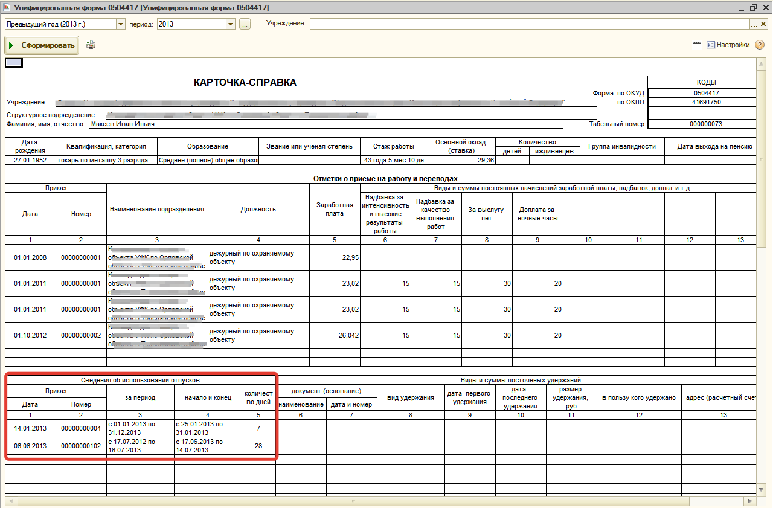
Task: Click the print settings icon next to Сформировать
Action: tap(91, 45)
